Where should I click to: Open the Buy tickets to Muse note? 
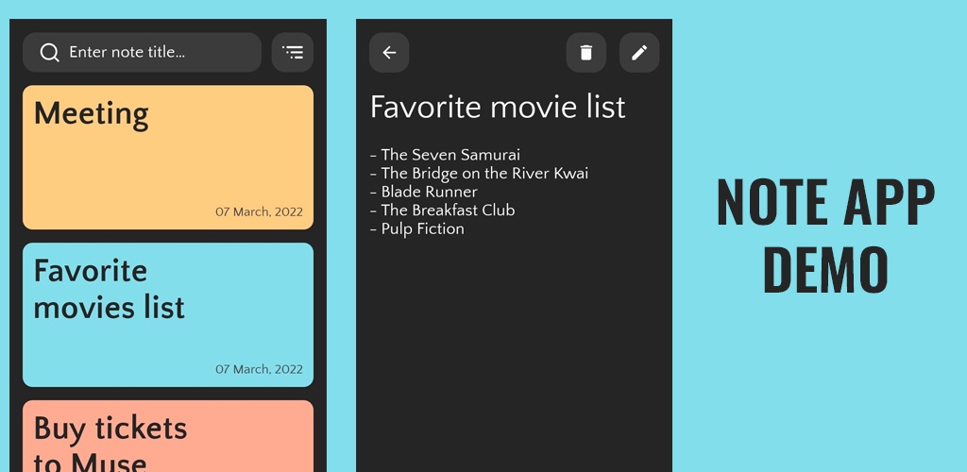tap(168, 436)
